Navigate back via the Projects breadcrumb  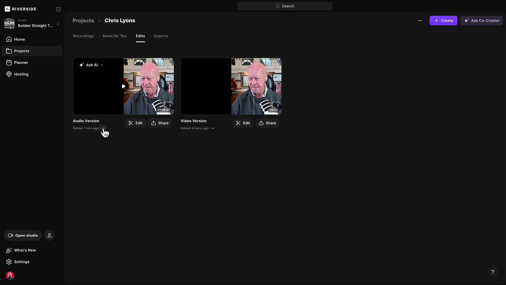(83, 21)
